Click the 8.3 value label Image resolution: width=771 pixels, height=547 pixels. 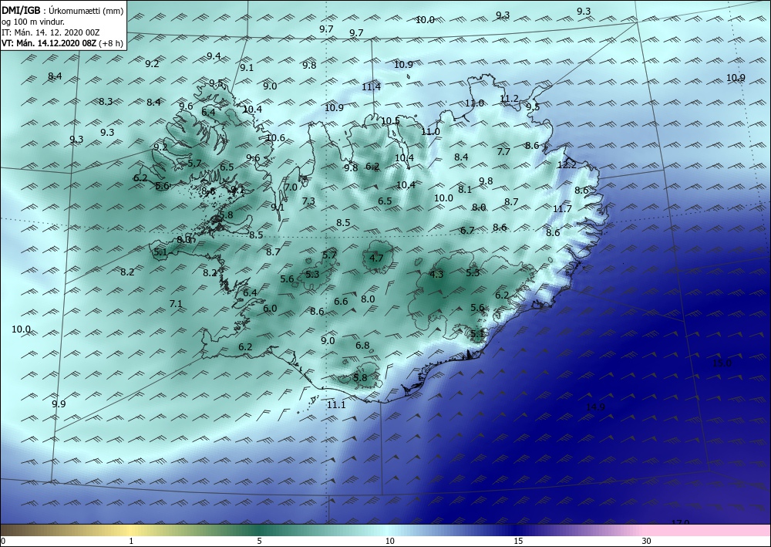(x=105, y=102)
